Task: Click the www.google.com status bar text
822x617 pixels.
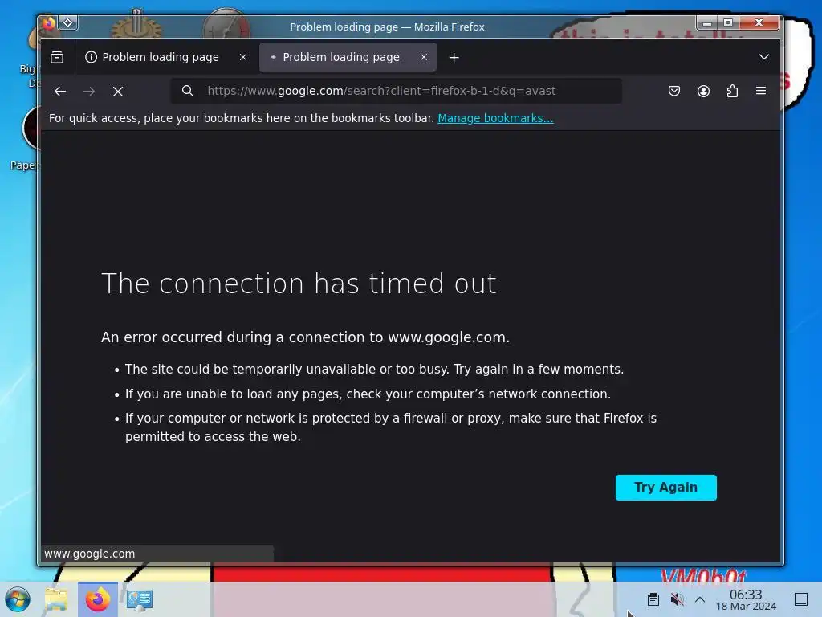Action: click(90, 554)
